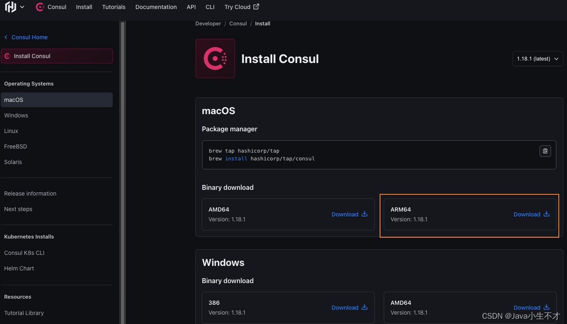Open Release information in sidebar
This screenshot has height=324, width=567.
(x=30, y=193)
